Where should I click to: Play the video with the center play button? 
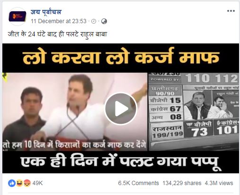click(121, 109)
